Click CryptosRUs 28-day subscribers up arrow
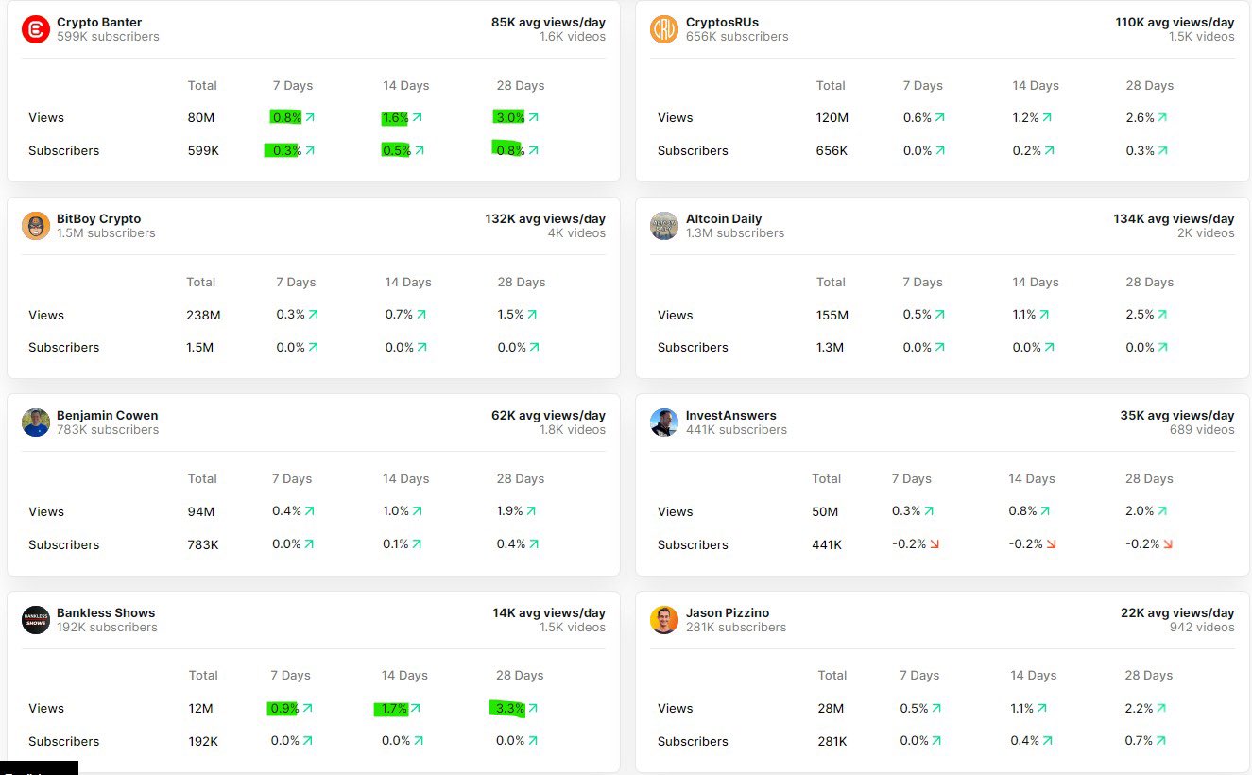 pyautogui.click(x=1162, y=150)
